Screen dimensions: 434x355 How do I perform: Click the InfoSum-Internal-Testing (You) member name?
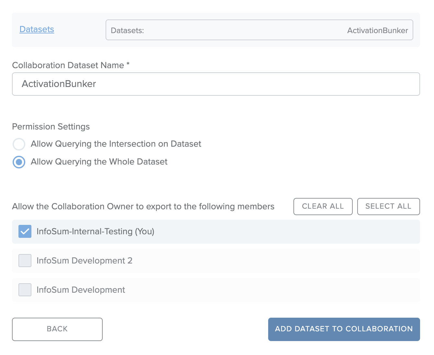point(95,231)
